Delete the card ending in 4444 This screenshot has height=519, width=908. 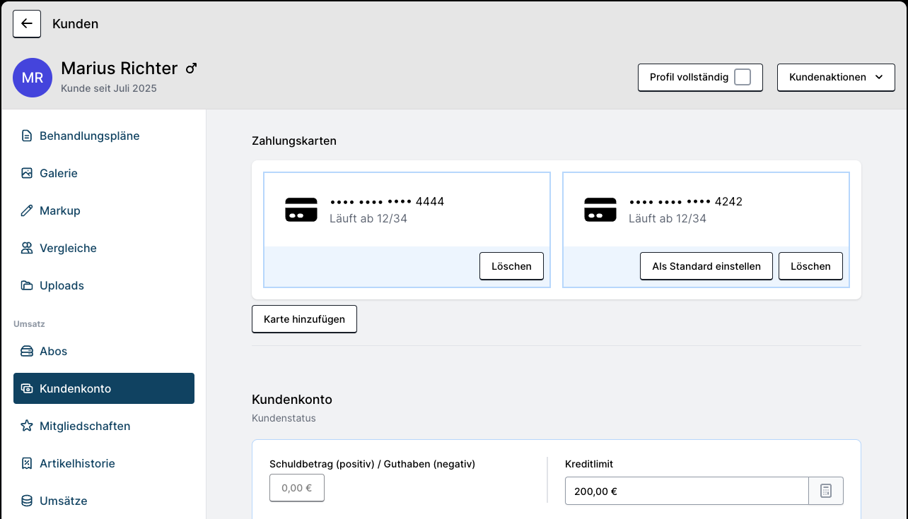coord(511,266)
